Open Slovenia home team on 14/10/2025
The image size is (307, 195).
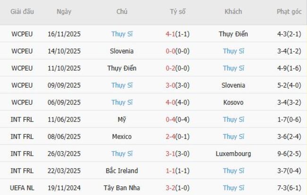point(122,51)
